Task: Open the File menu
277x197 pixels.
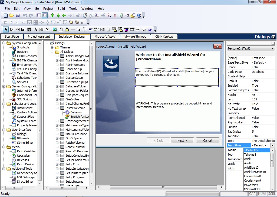Action: pyautogui.click(x=7, y=8)
